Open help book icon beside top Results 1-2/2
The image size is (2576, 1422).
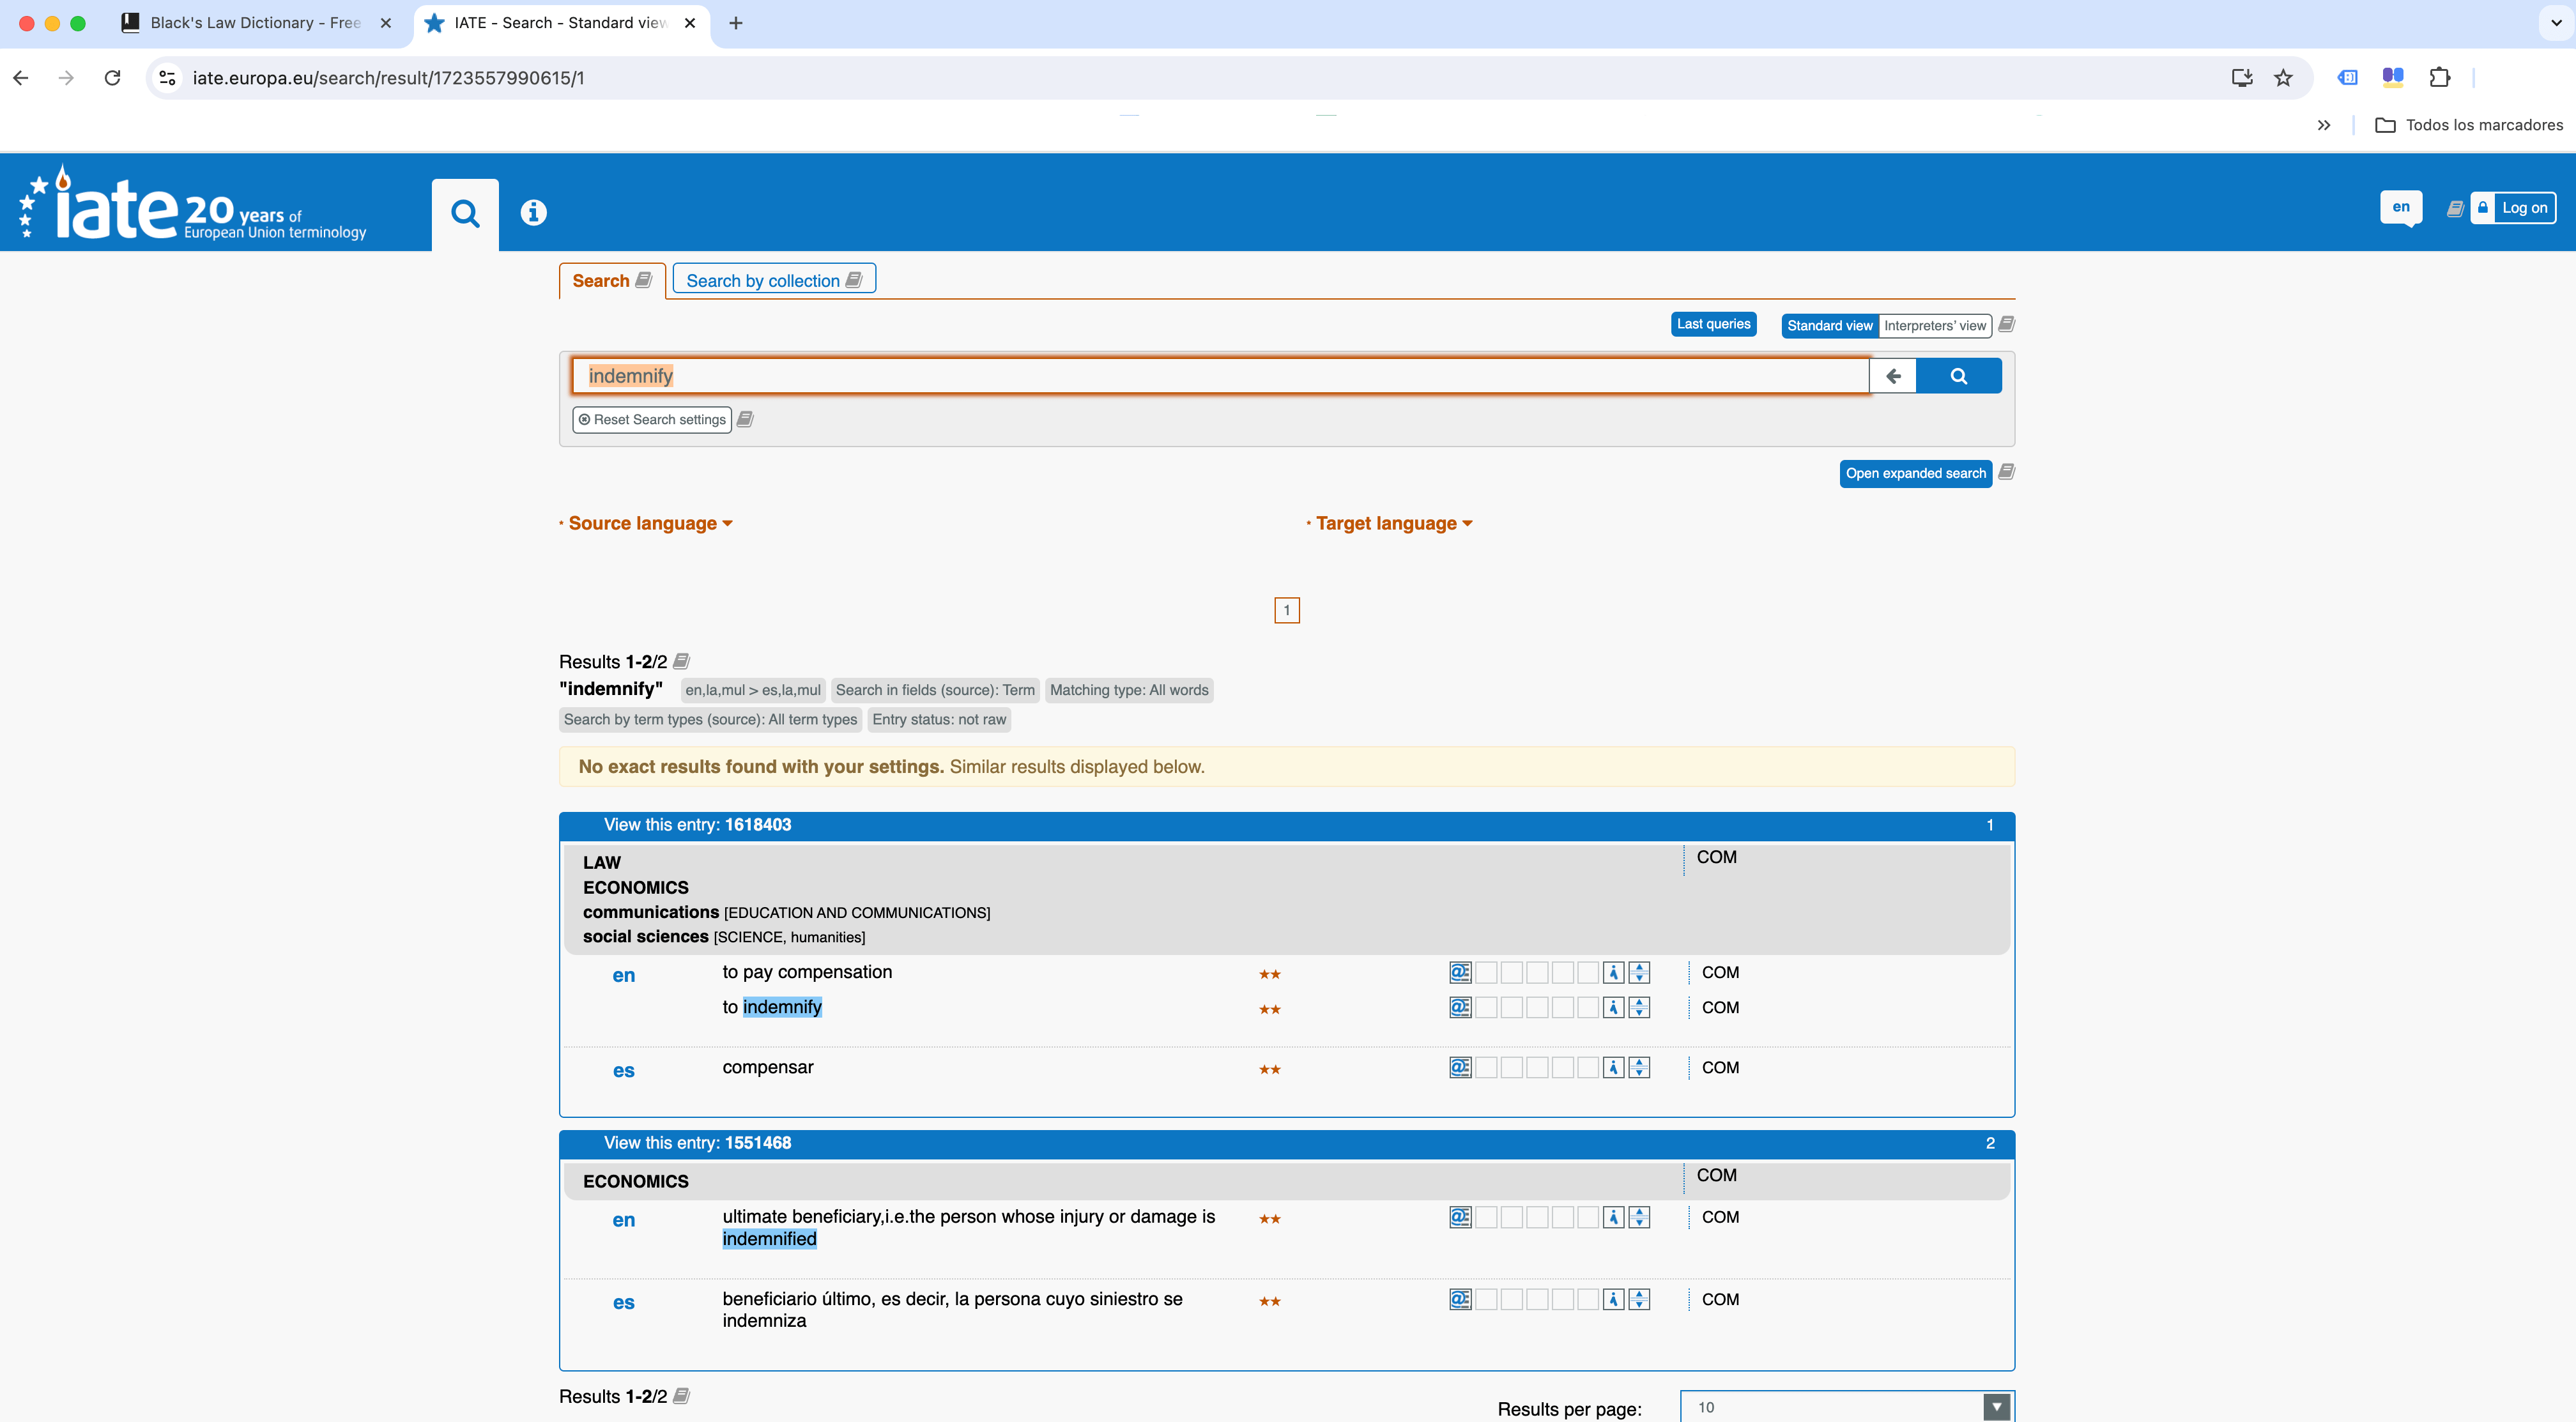(681, 661)
